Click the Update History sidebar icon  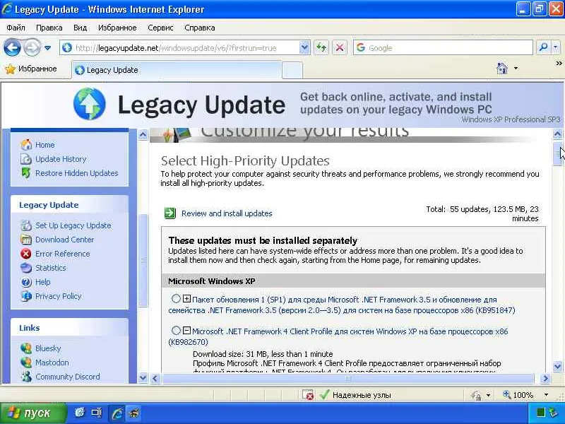click(26, 159)
